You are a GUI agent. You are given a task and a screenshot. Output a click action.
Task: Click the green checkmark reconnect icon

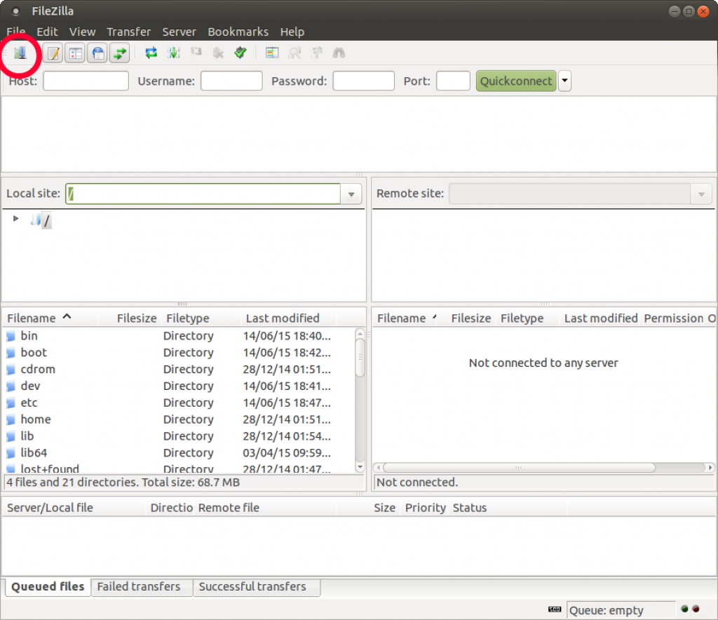pyautogui.click(x=241, y=53)
